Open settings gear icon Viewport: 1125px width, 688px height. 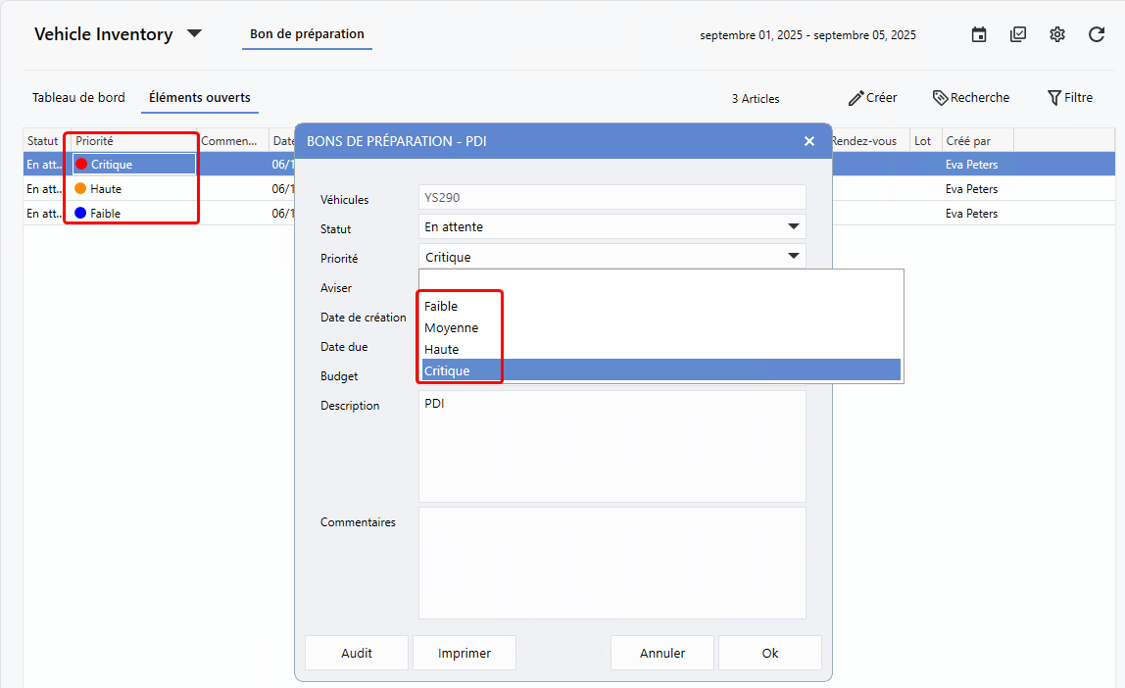(1056, 34)
